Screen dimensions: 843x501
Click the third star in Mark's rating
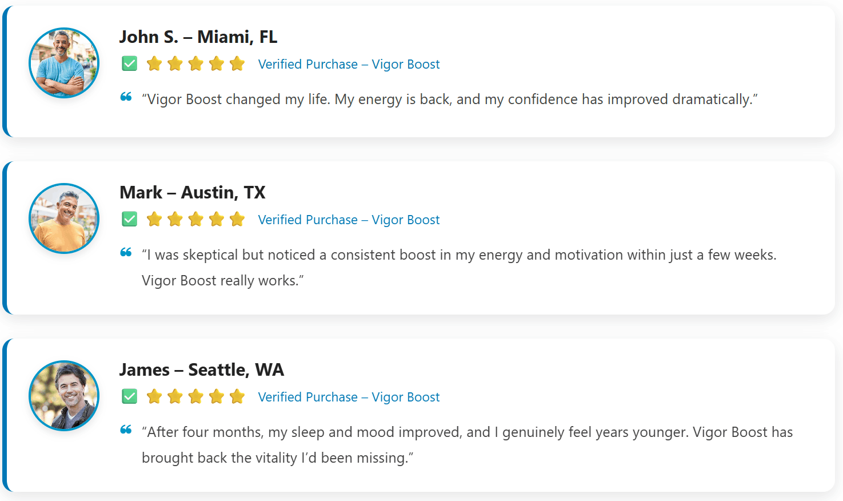pyautogui.click(x=195, y=219)
